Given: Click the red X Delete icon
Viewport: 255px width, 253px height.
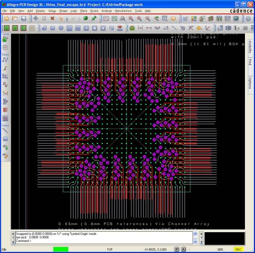Looking at the screenshot, I should click(x=52, y=19).
